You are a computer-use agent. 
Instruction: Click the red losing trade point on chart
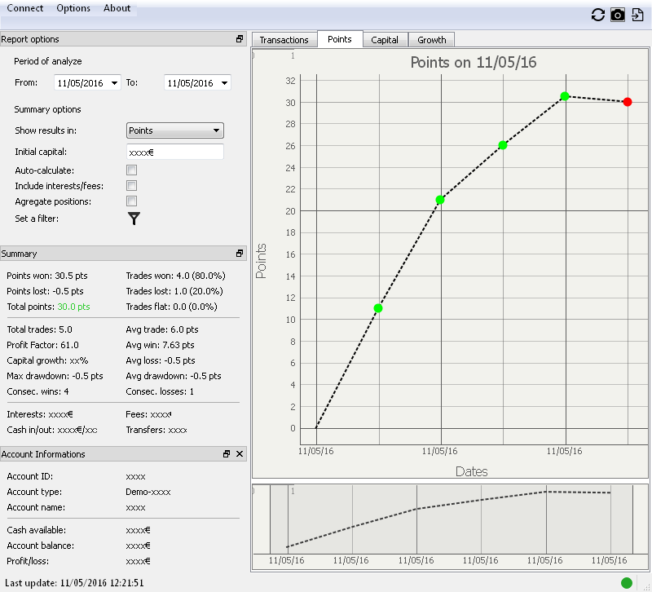pyautogui.click(x=628, y=102)
